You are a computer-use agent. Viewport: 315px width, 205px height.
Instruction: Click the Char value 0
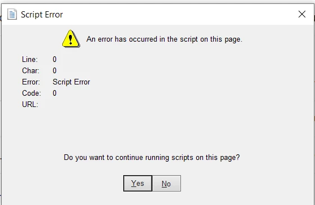point(54,70)
